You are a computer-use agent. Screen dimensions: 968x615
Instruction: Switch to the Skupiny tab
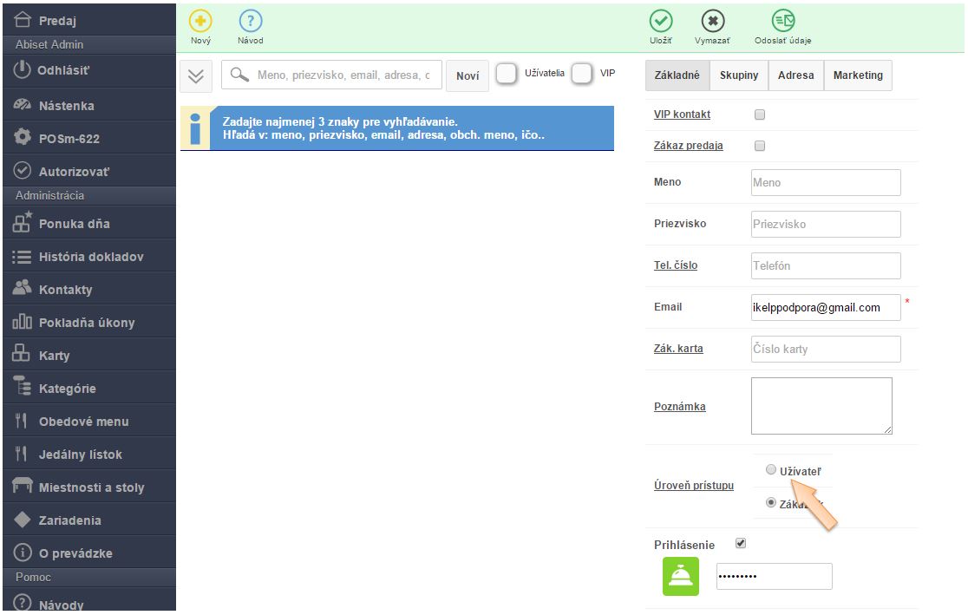tap(739, 75)
